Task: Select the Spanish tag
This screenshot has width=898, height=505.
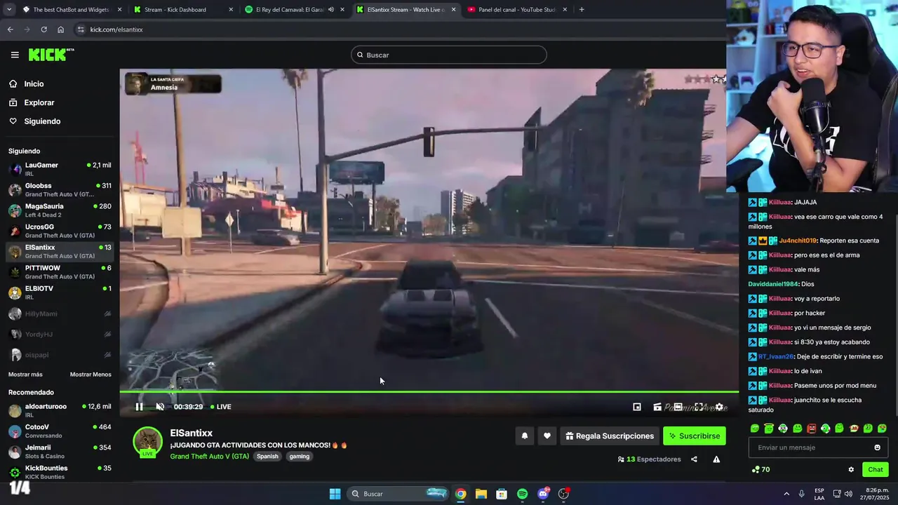Action: [x=267, y=457]
